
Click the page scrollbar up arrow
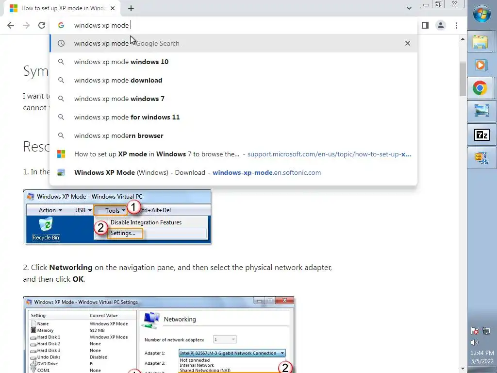click(463, 39)
